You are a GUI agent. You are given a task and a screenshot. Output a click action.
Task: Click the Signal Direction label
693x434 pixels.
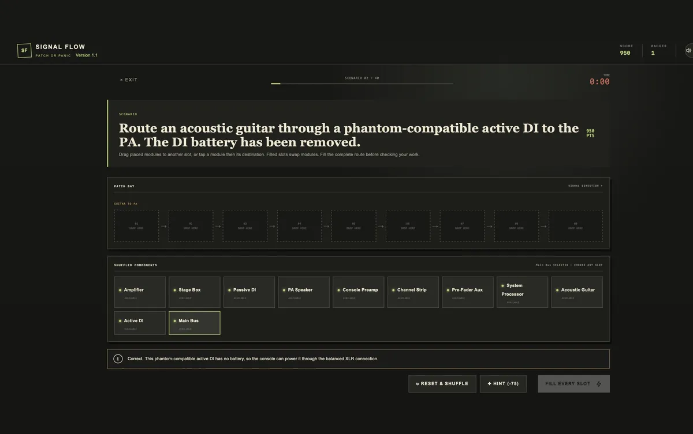click(x=586, y=186)
